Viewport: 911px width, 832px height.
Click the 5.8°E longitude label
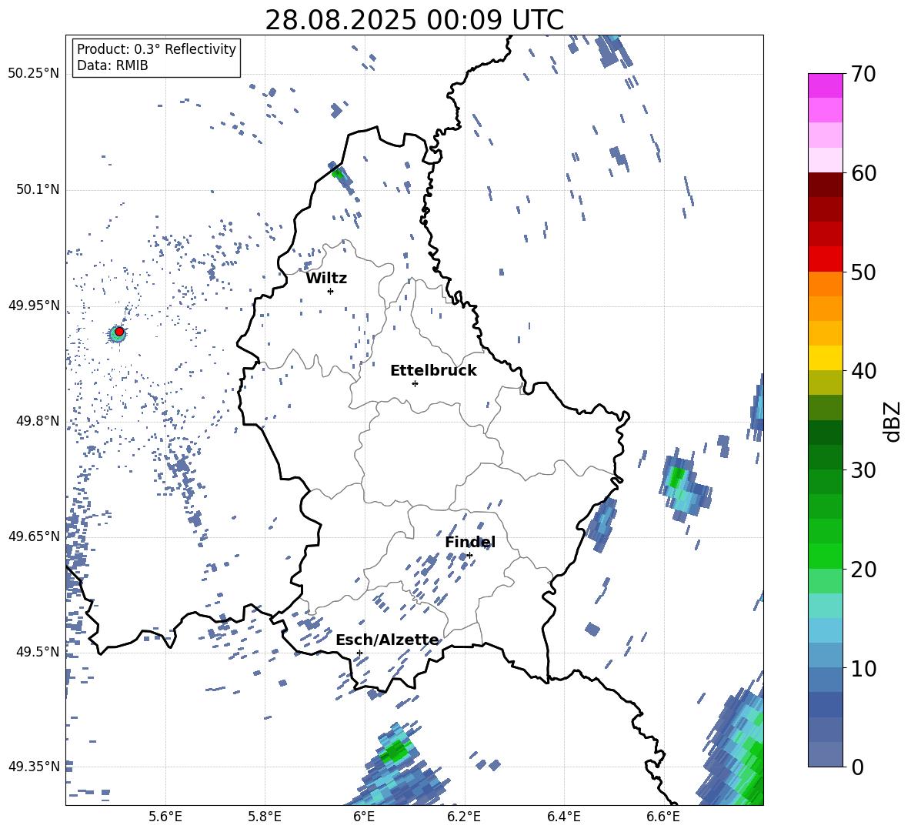tap(265, 817)
